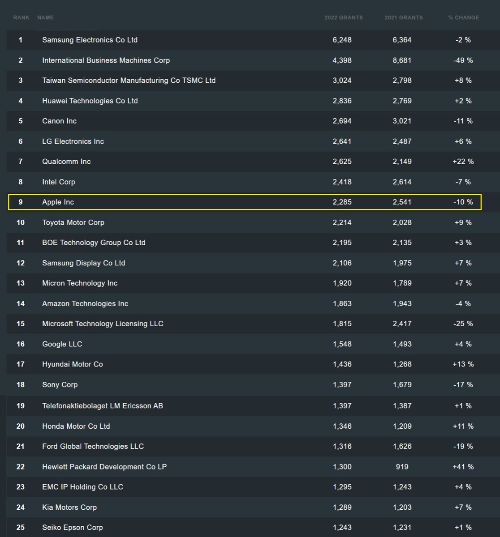Click Hewlett Packard's 2021 value 919

coord(402,467)
